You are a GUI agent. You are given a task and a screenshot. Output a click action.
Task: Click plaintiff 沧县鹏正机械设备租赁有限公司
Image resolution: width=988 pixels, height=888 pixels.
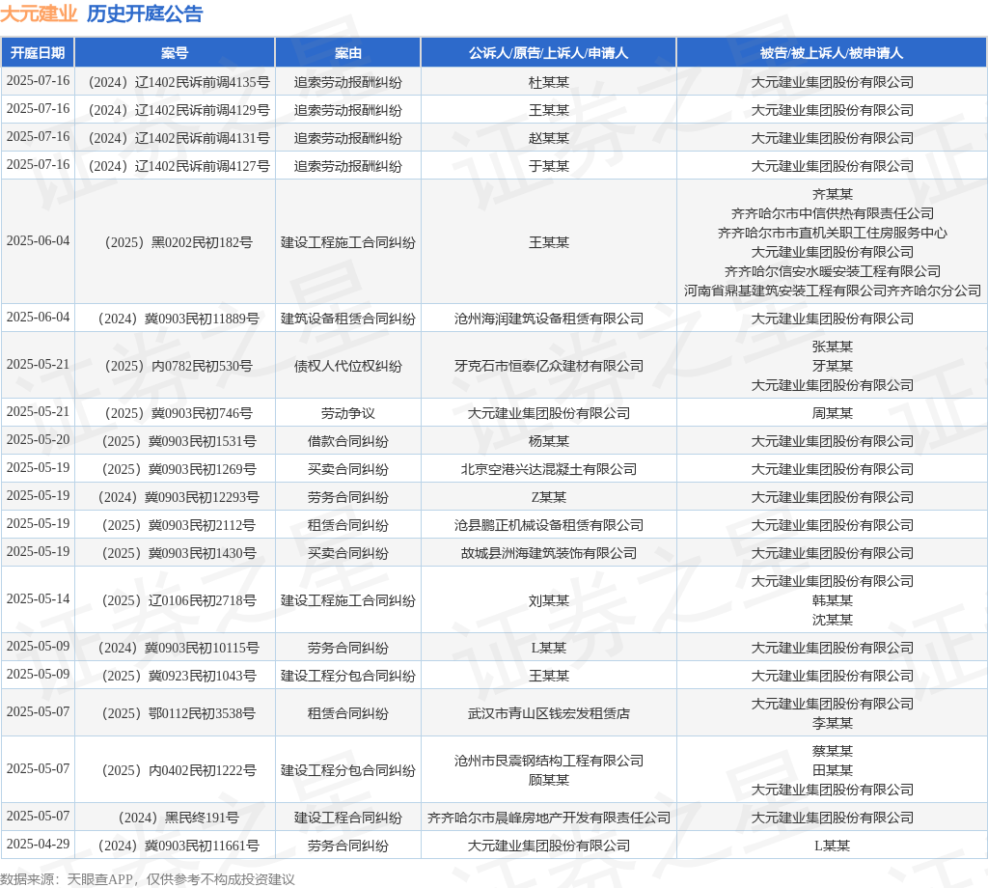pos(549,525)
